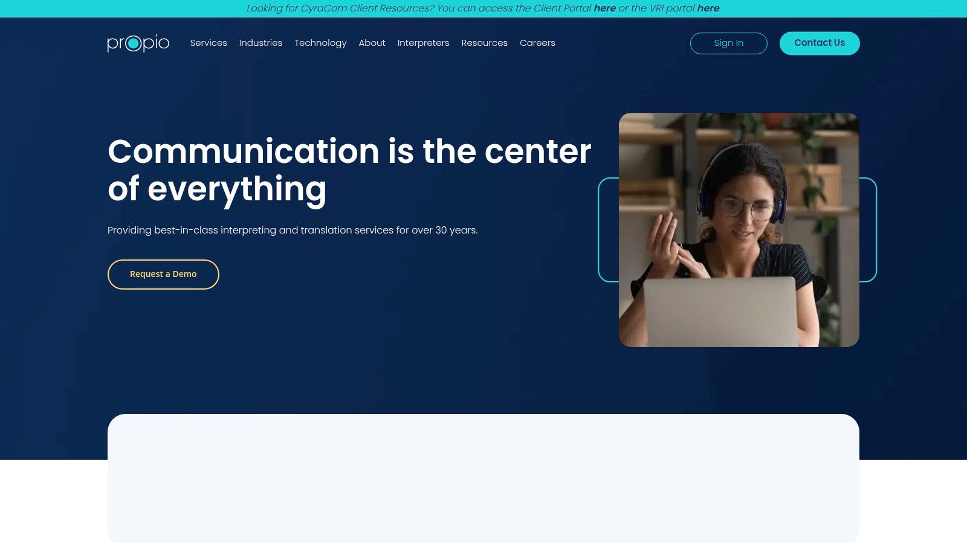Select Technology in the navigation bar

click(x=320, y=43)
